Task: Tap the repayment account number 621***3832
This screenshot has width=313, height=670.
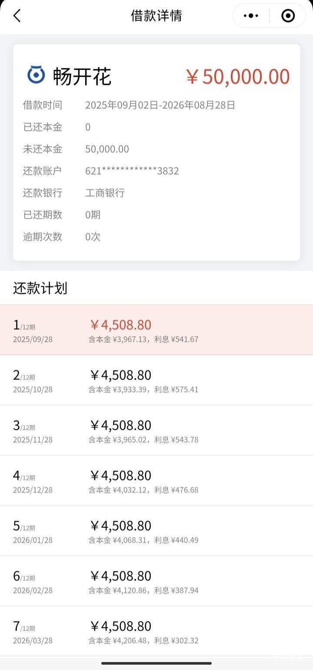Action: click(132, 171)
